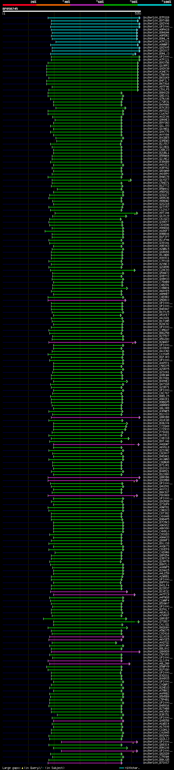Click the purple alignment bar for UniRef100_P80969
The width and height of the screenshot is (174, 770).
(x=93, y=495)
